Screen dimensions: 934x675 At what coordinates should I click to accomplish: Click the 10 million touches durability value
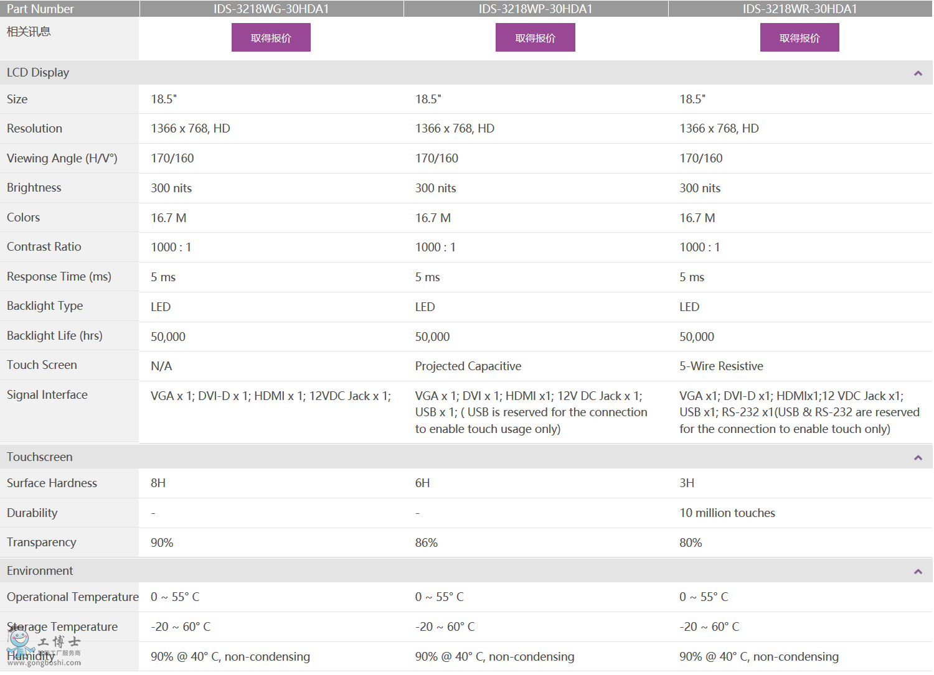727,513
